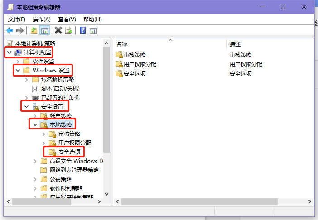Image resolution: width=318 pixels, height=220 pixels.
Task: Select 审核策略 name in right pane list
Action: 135,54
